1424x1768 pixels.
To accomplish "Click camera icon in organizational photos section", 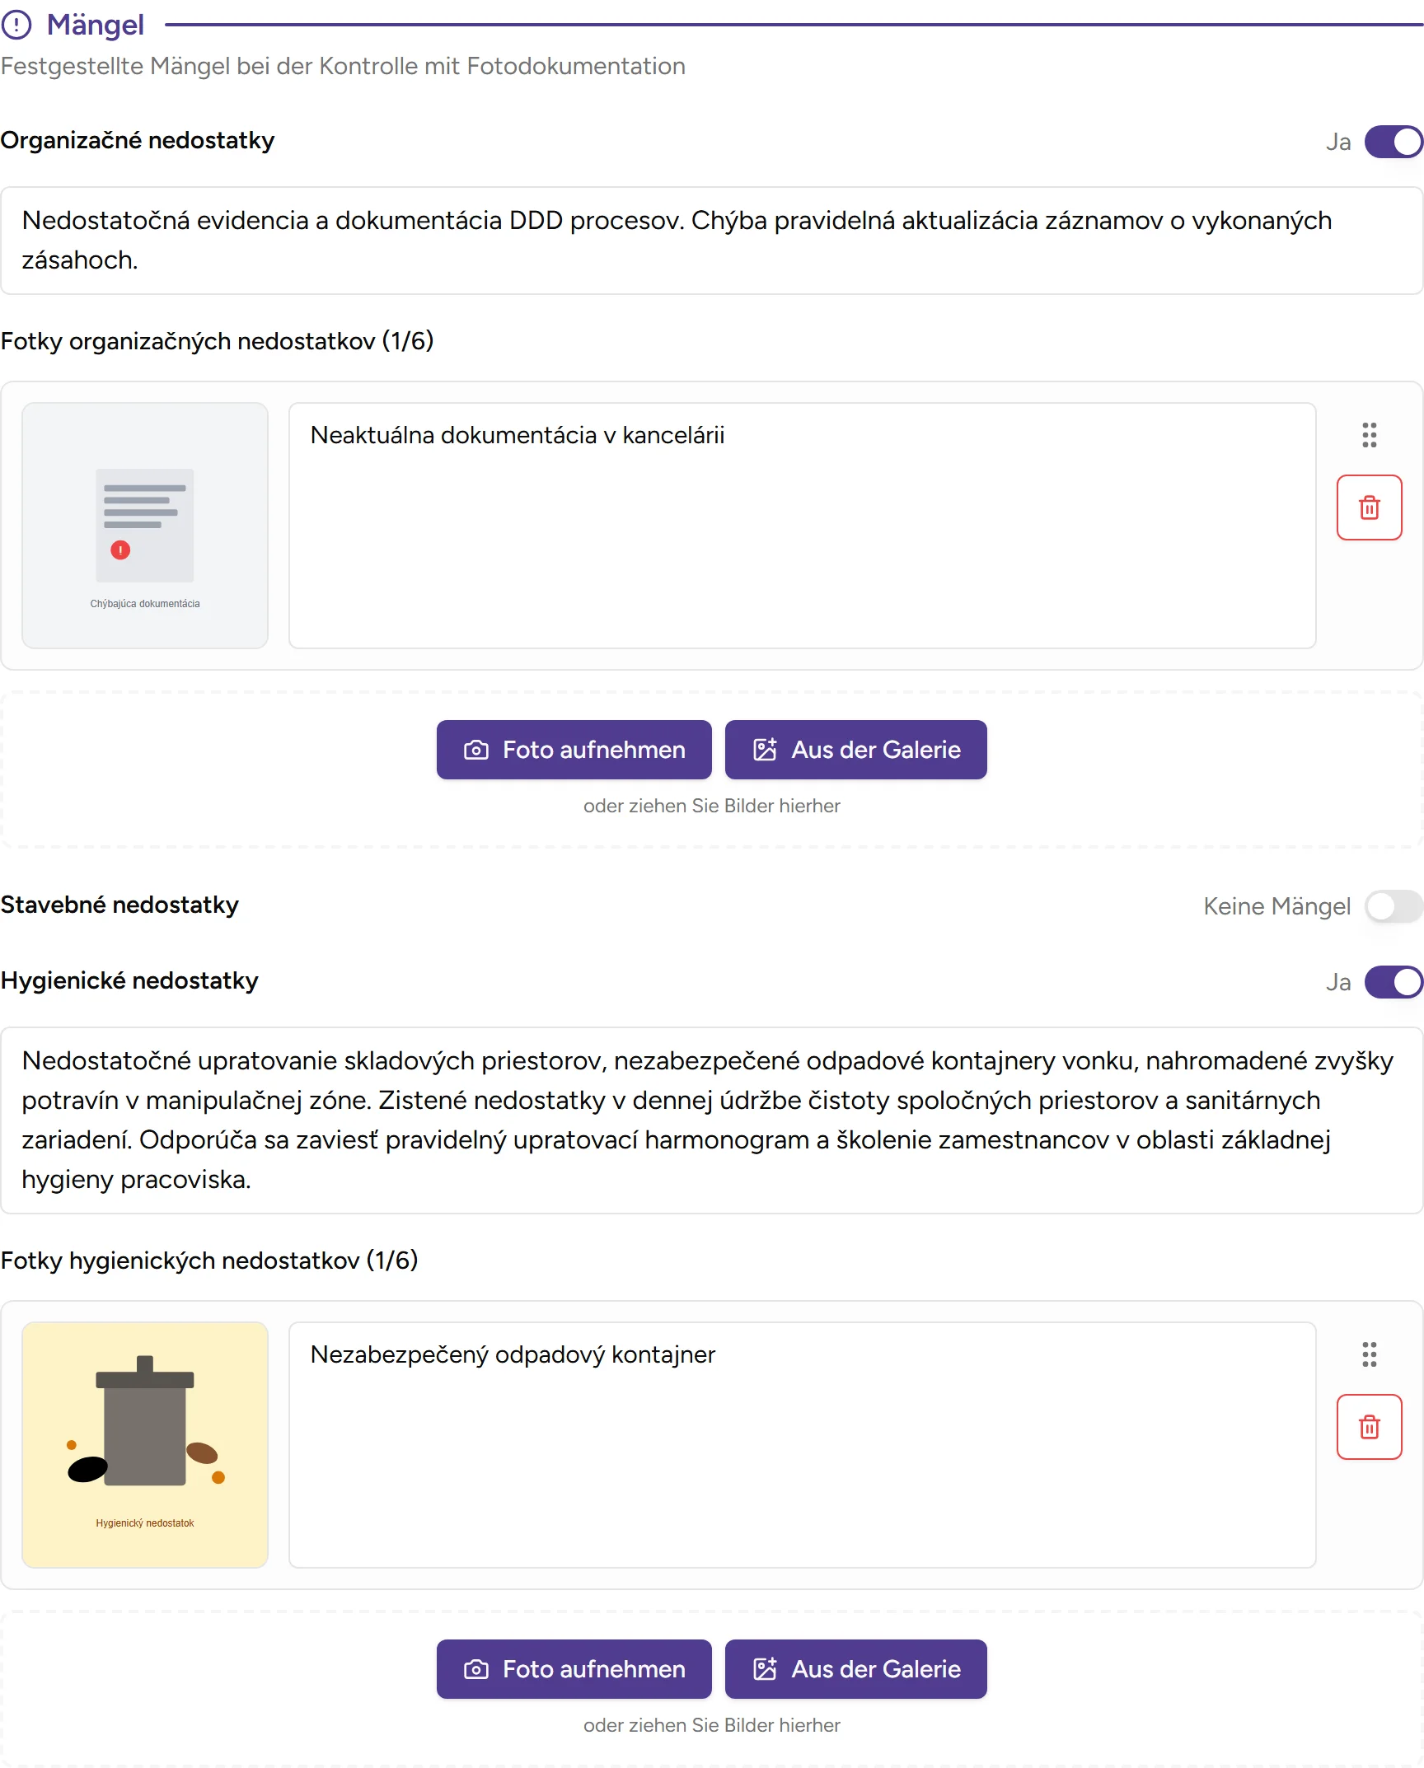I will 476,750.
